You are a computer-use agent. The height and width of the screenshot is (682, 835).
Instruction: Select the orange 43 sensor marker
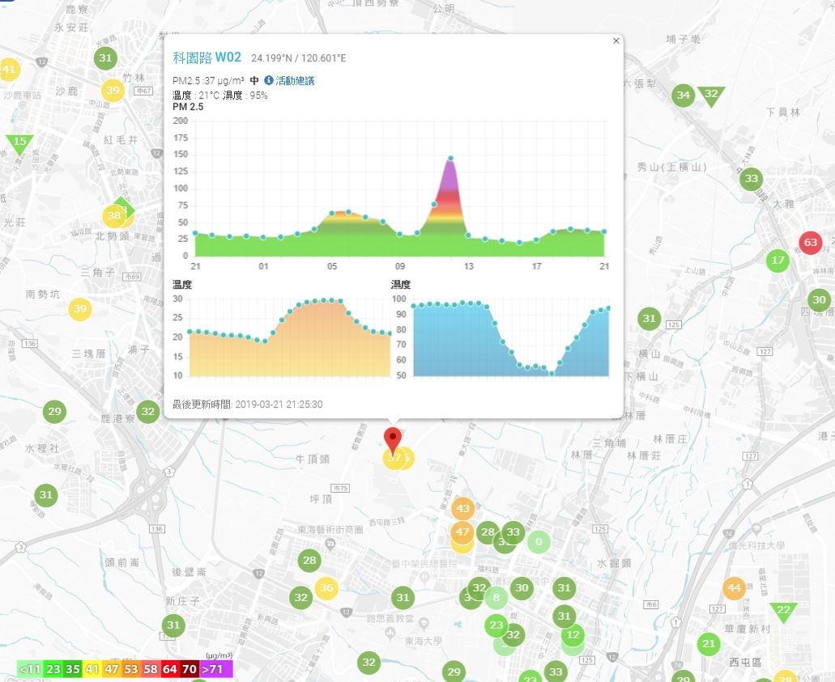(x=462, y=509)
